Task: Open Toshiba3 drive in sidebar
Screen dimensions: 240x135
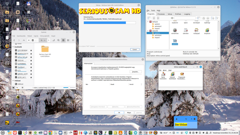Action: (21, 67)
